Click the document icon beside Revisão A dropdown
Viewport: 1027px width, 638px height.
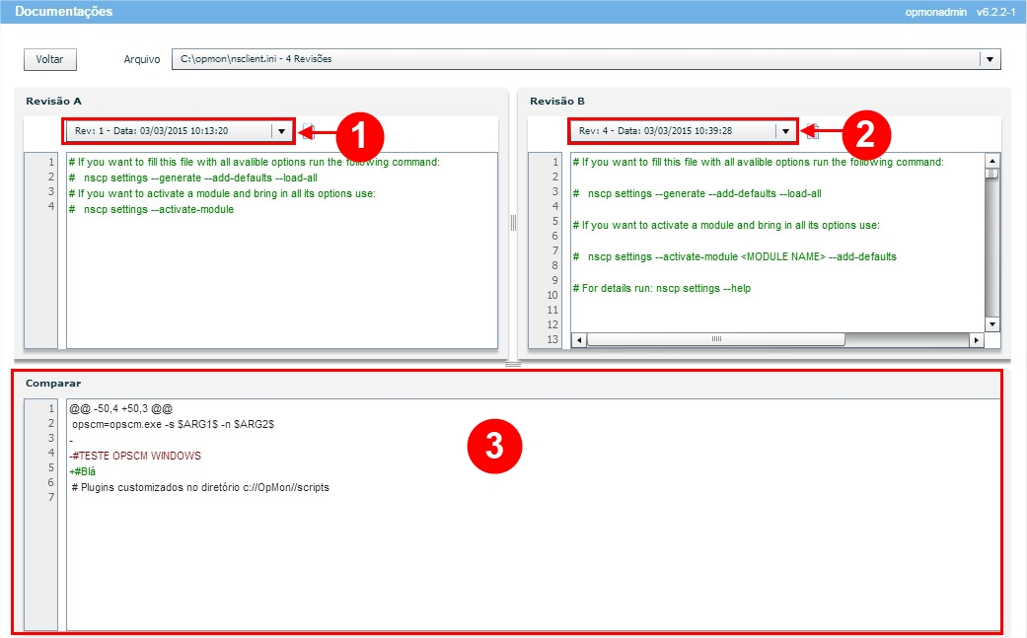tap(308, 130)
